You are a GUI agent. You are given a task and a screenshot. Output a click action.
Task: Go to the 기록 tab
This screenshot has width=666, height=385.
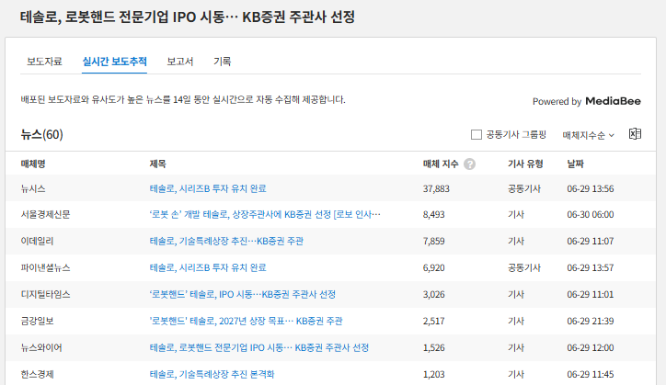(x=222, y=62)
